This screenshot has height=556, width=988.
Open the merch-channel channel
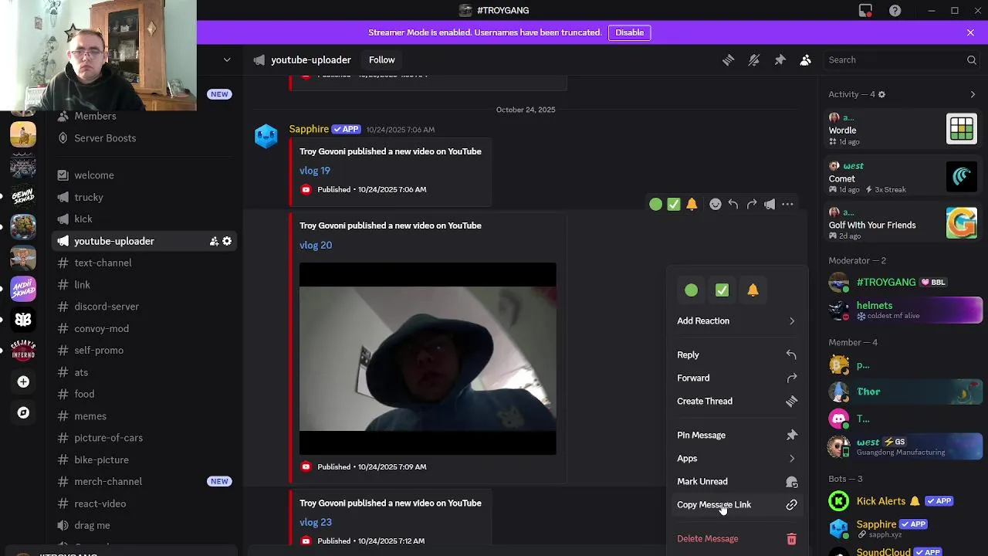(x=146, y=481)
